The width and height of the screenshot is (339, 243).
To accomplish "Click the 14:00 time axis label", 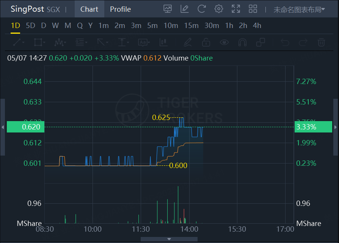I will 189,229.
